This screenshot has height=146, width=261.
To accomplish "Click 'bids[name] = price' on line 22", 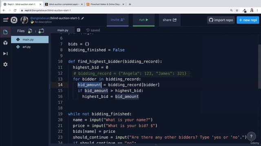I will tap(94, 131).
